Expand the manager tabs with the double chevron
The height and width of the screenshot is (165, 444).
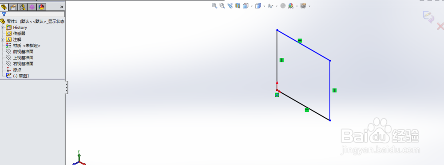62,7
